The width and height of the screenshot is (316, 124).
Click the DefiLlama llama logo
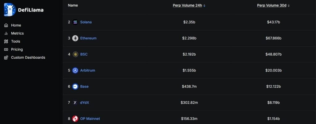(10, 10)
